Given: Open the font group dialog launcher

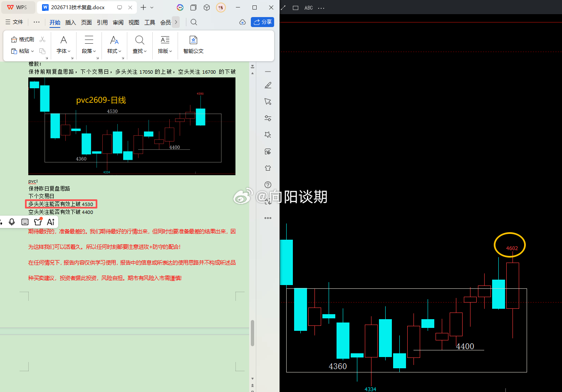Looking at the screenshot, I should [72, 58].
